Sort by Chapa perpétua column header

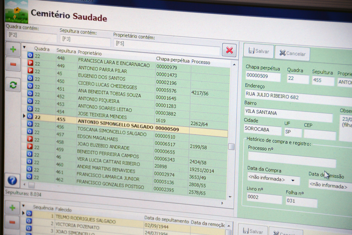click(173, 60)
